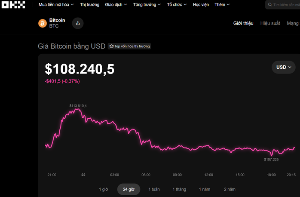Expand the Tăng trưởng menu
The image size is (300, 197).
click(147, 5)
